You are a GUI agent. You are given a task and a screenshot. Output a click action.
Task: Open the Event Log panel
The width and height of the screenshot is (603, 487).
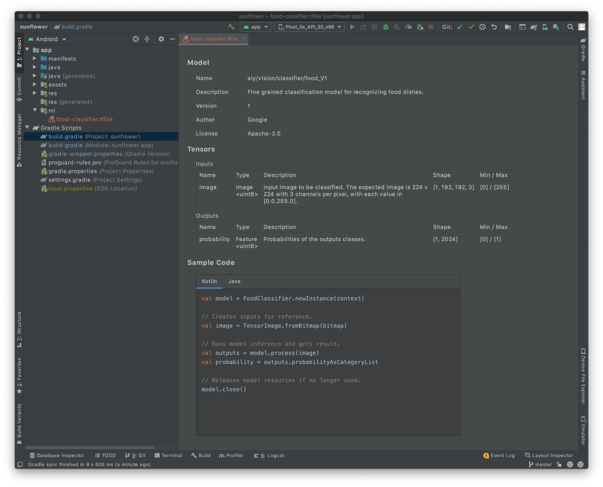pyautogui.click(x=499, y=455)
